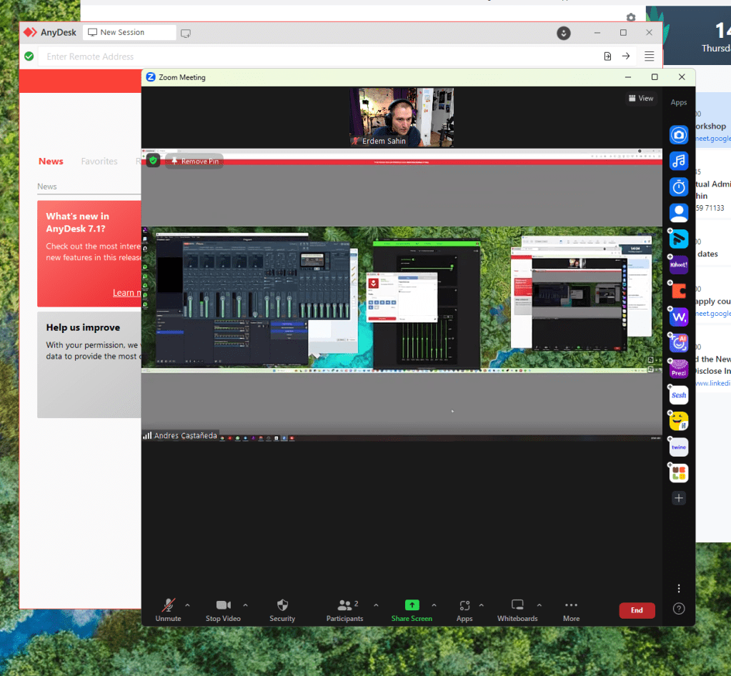Screen dimensions: 731x676
Task: Expand the video options arrow next to Stop Video
Action: click(x=245, y=605)
